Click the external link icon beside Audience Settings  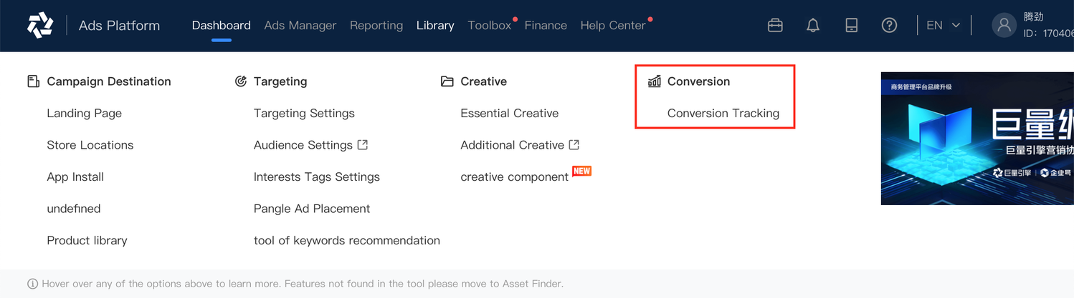click(363, 144)
